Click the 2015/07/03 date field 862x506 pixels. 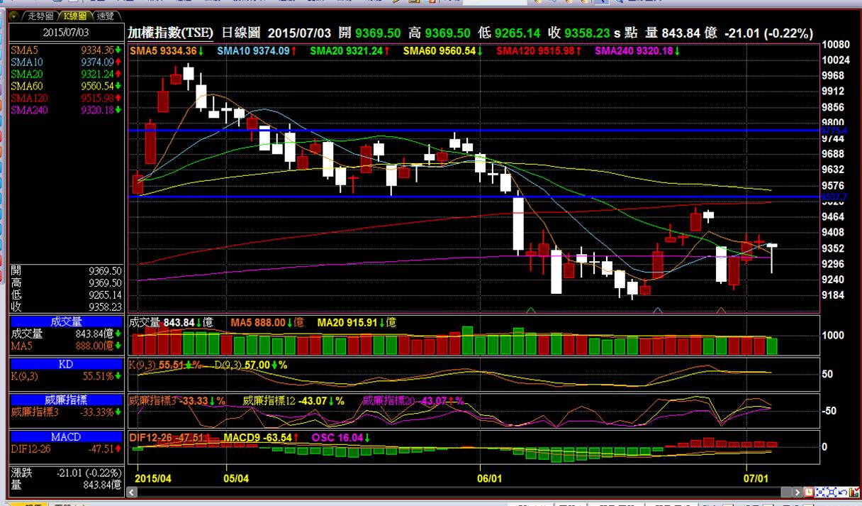coord(65,33)
